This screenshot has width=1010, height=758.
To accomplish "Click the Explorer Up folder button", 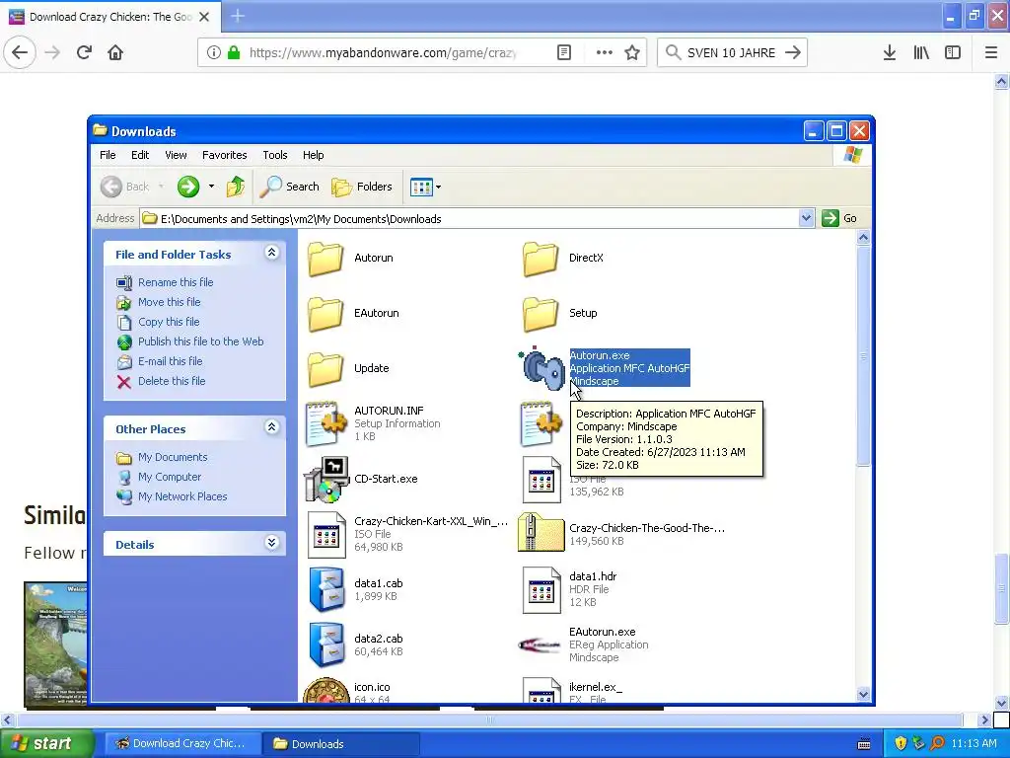I will pyautogui.click(x=236, y=187).
